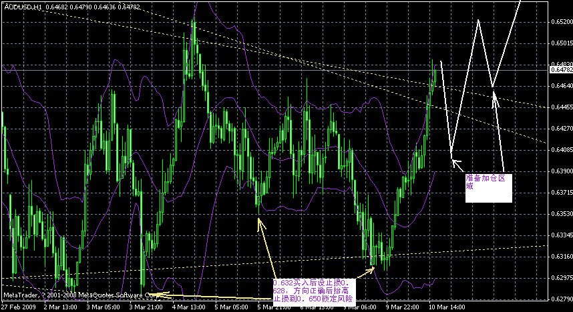This screenshot has height=312, width=573.
Task: Click the 9 Mar 22:00 time label
Action: tap(403, 307)
